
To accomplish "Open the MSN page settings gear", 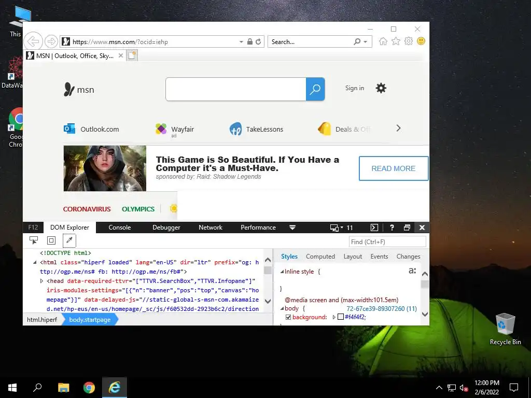I will click(x=381, y=88).
